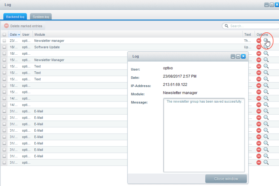Delete the Software Update log entry

tap(259, 47)
